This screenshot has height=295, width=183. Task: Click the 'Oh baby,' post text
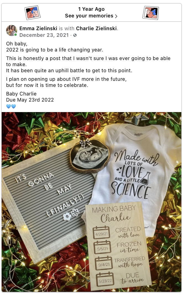(17, 44)
